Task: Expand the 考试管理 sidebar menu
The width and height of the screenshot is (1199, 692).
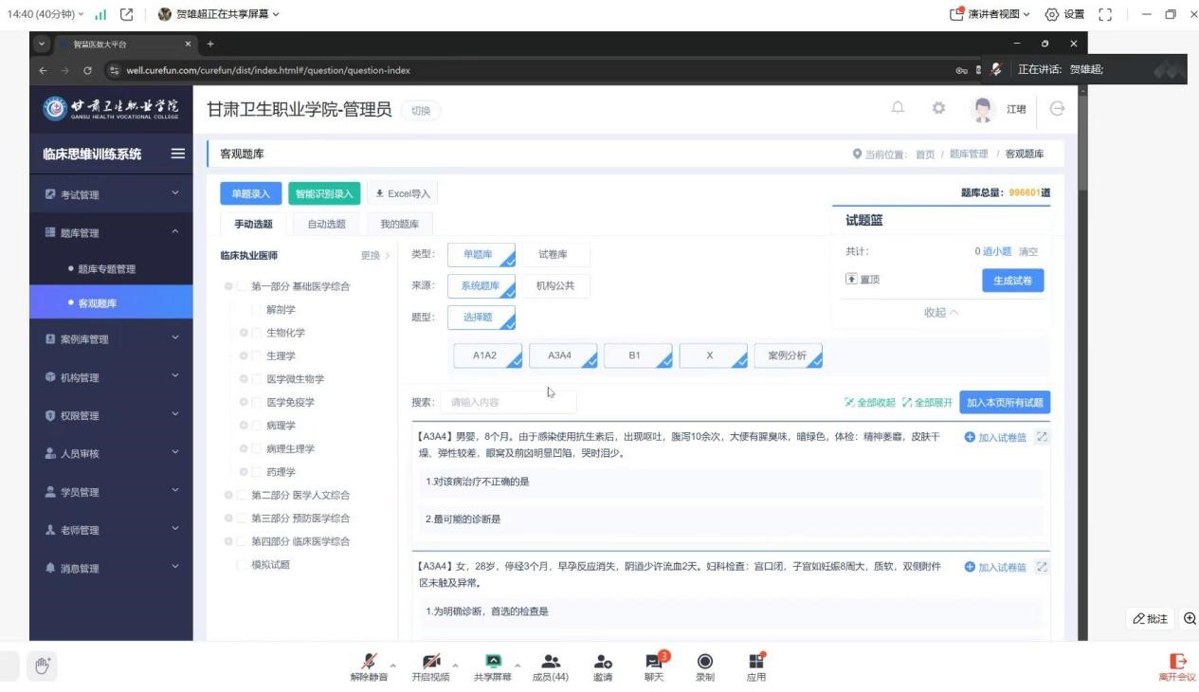Action: click(x=110, y=194)
